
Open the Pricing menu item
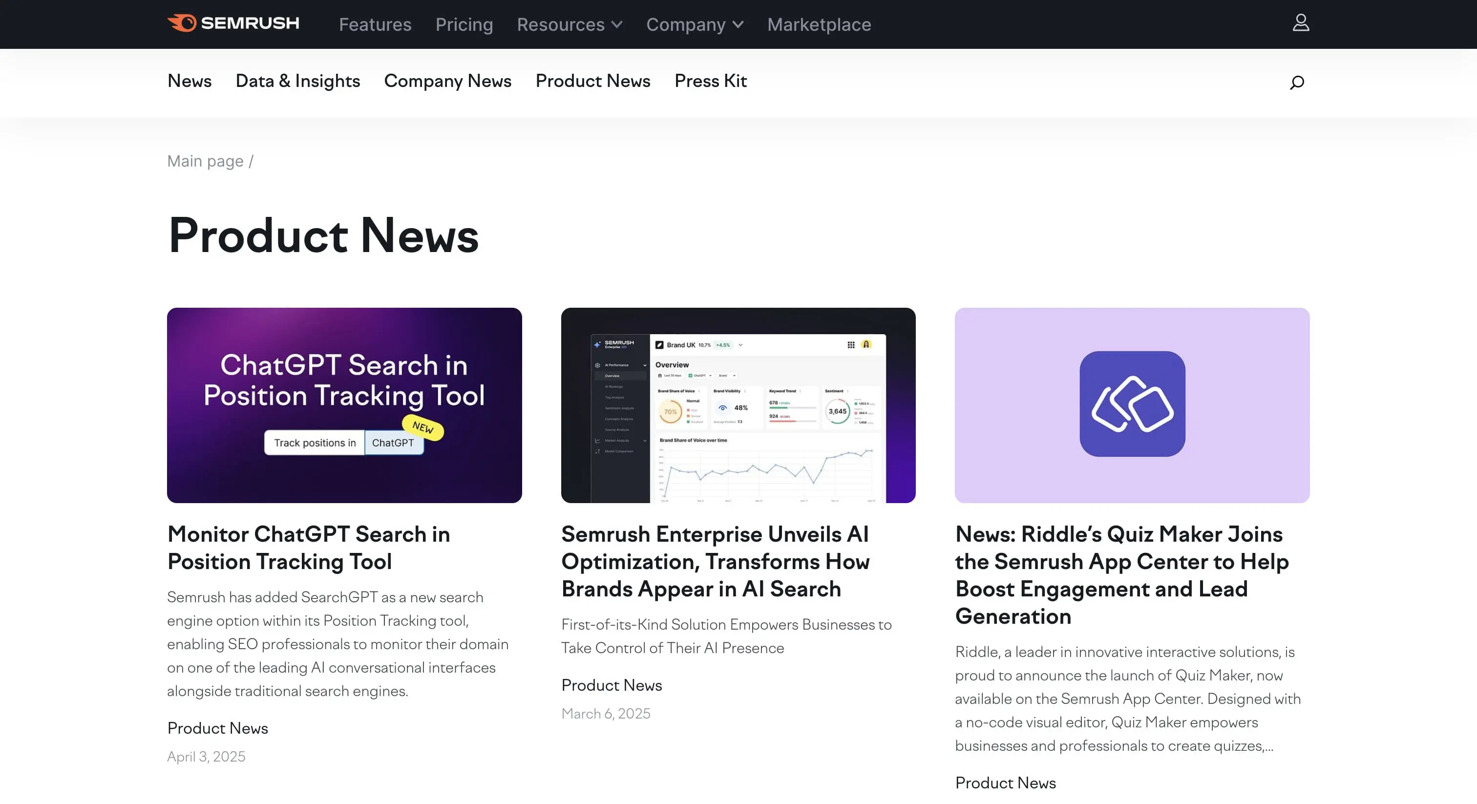pyautogui.click(x=464, y=24)
